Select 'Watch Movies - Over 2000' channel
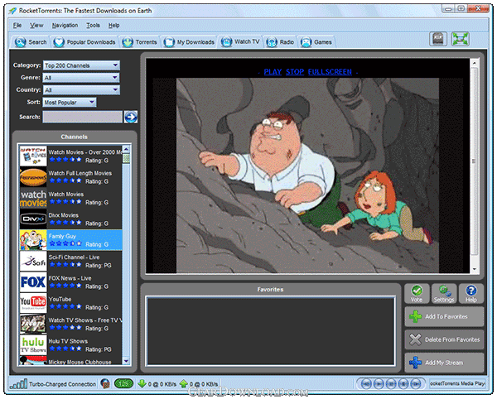497x399 pixels. (x=70, y=156)
